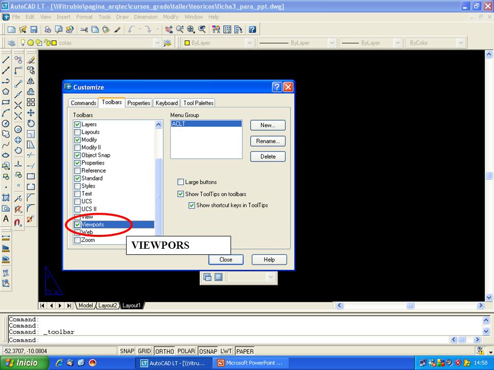
Task: Click the Object Snap Settings magnet icon
Action: coord(19,223)
